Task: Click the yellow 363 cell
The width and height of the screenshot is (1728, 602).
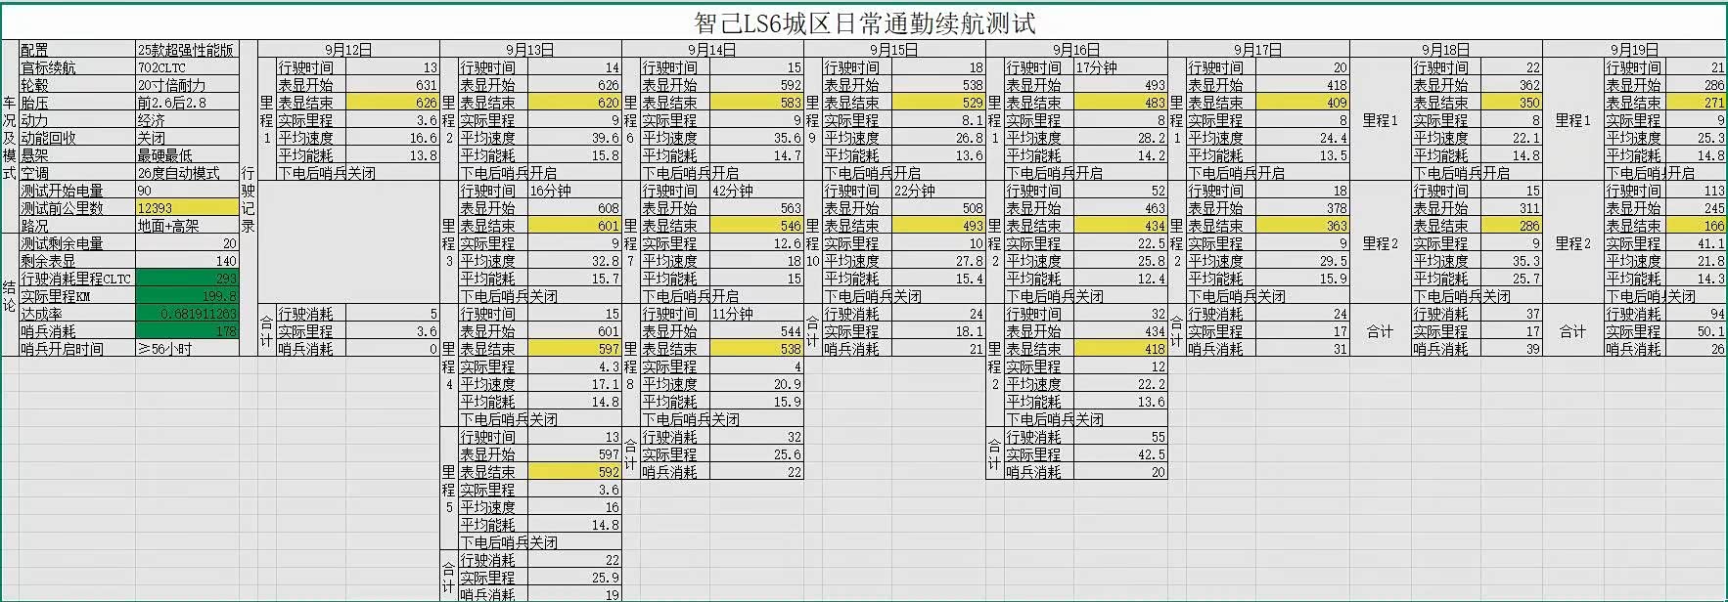Action: point(1302,226)
